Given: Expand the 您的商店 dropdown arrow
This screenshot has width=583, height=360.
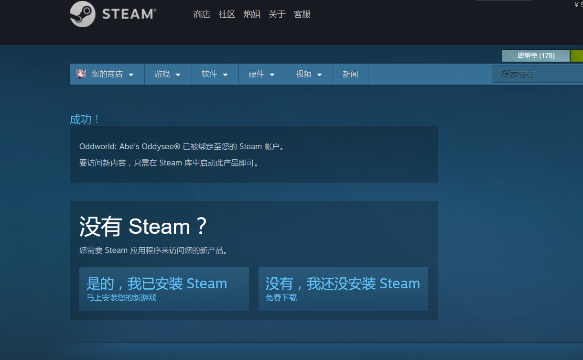Looking at the screenshot, I should [x=131, y=75].
